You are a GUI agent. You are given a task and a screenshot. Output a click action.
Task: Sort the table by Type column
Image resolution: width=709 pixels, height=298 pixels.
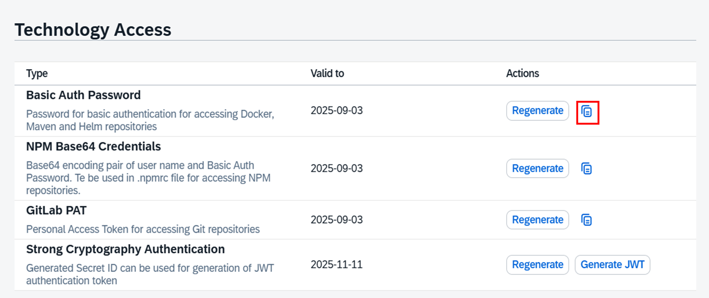(37, 73)
